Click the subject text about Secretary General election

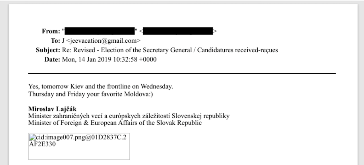[170, 50]
